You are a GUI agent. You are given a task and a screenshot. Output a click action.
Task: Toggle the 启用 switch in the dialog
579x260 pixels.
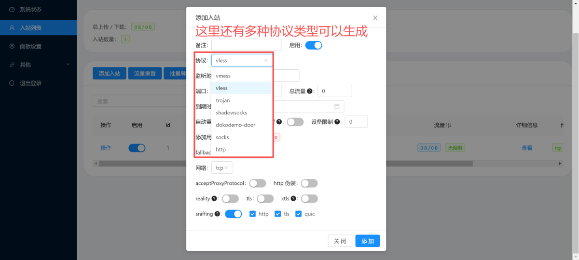[x=313, y=45]
